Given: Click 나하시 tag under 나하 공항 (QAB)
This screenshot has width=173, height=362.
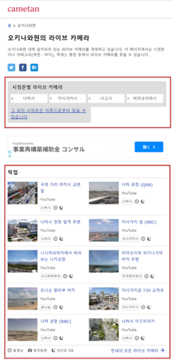Looking at the screenshot, I should (127, 202).
